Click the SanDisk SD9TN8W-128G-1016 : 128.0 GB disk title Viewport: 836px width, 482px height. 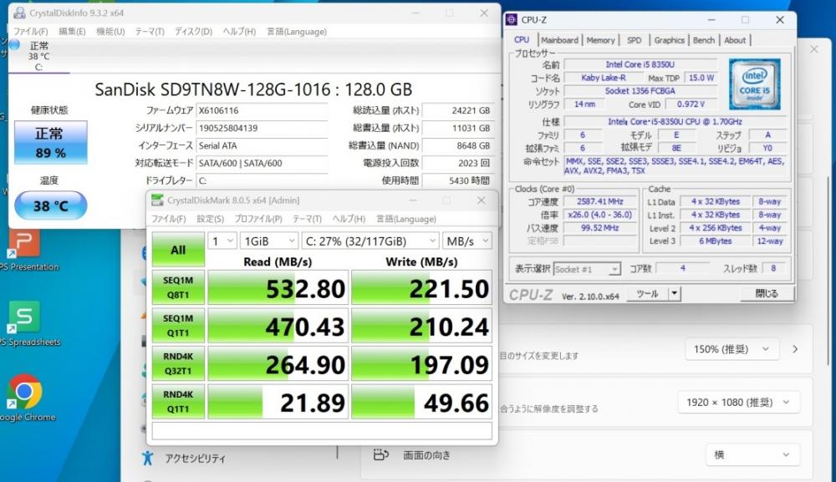pos(253,89)
